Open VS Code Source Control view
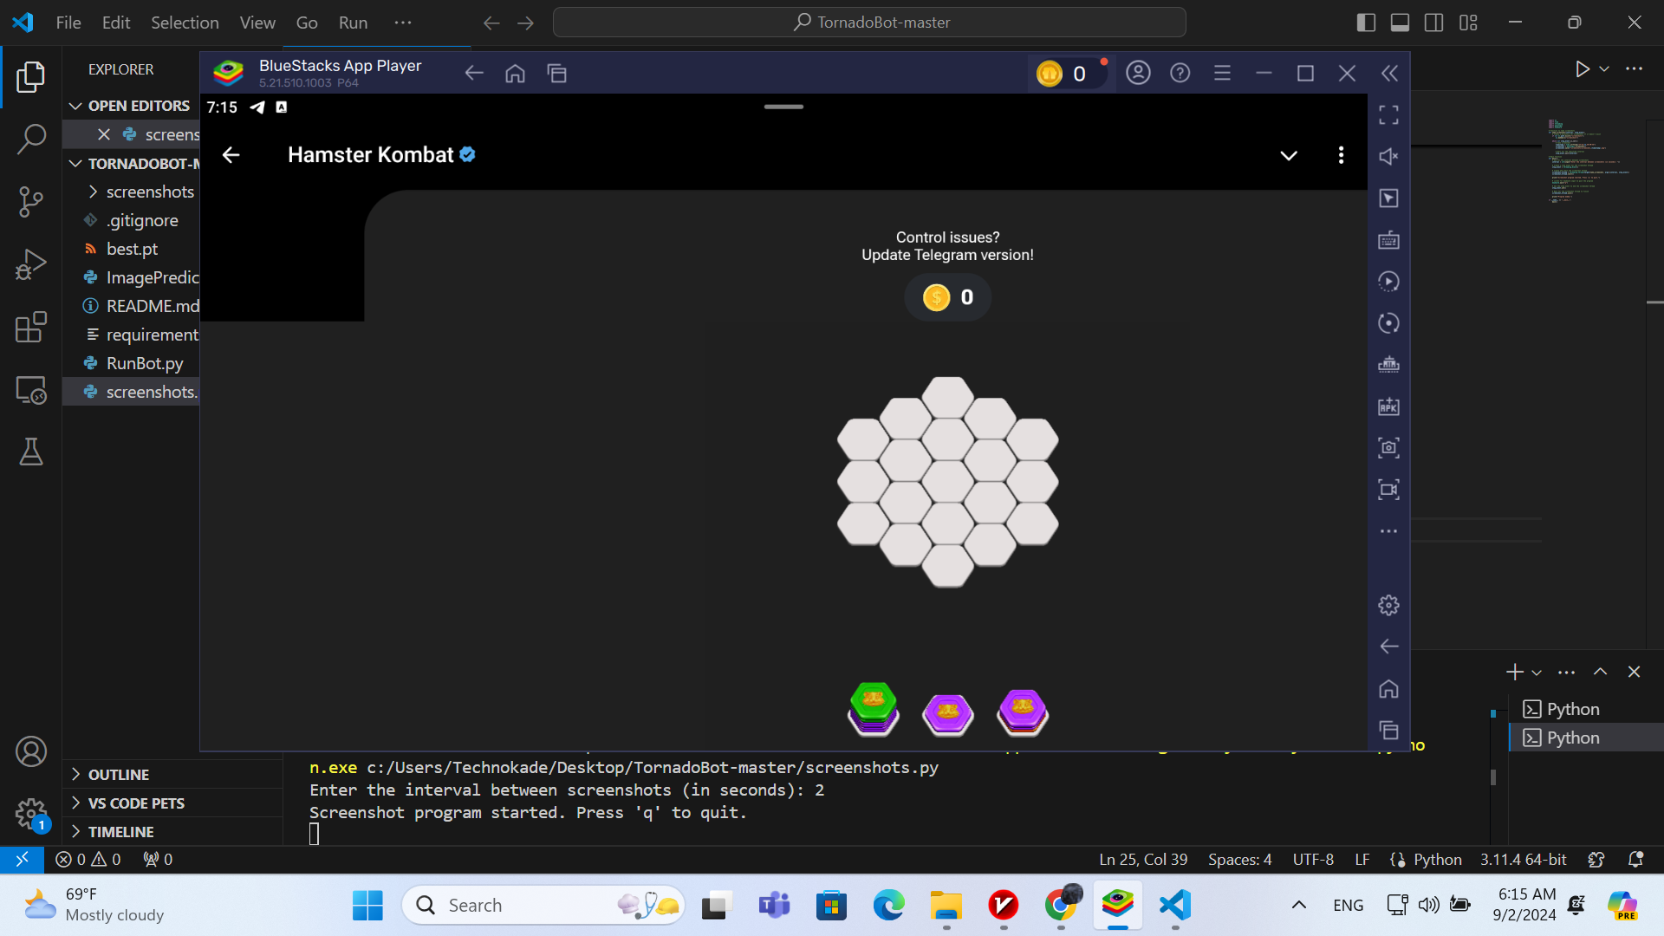Viewport: 1664px width, 936px height. [31, 201]
